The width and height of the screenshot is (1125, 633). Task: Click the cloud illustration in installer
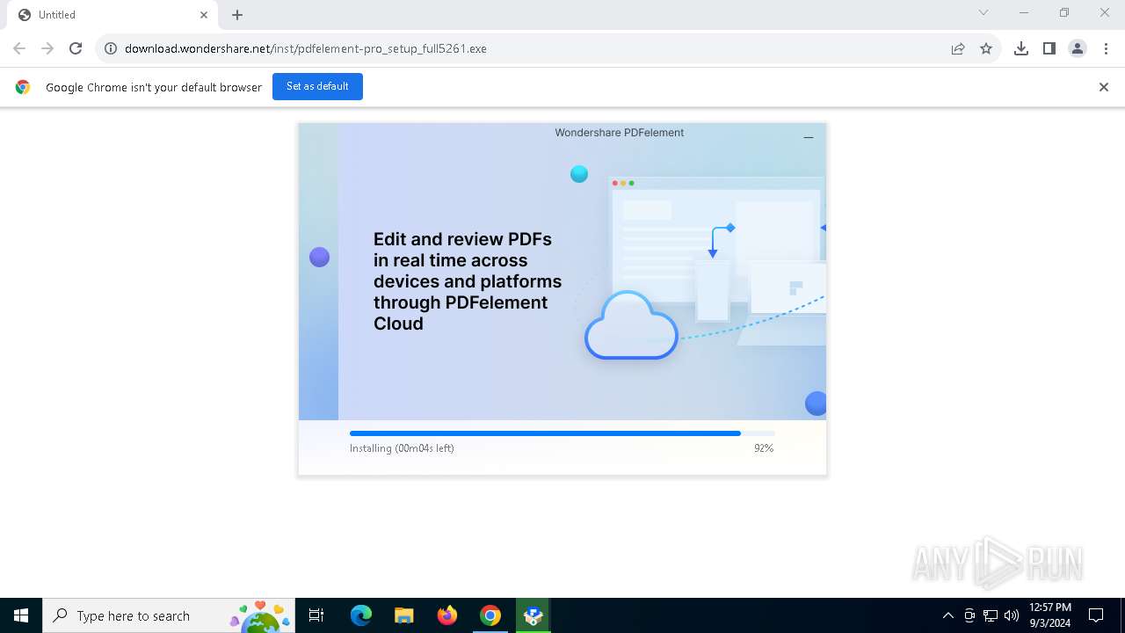(x=631, y=325)
